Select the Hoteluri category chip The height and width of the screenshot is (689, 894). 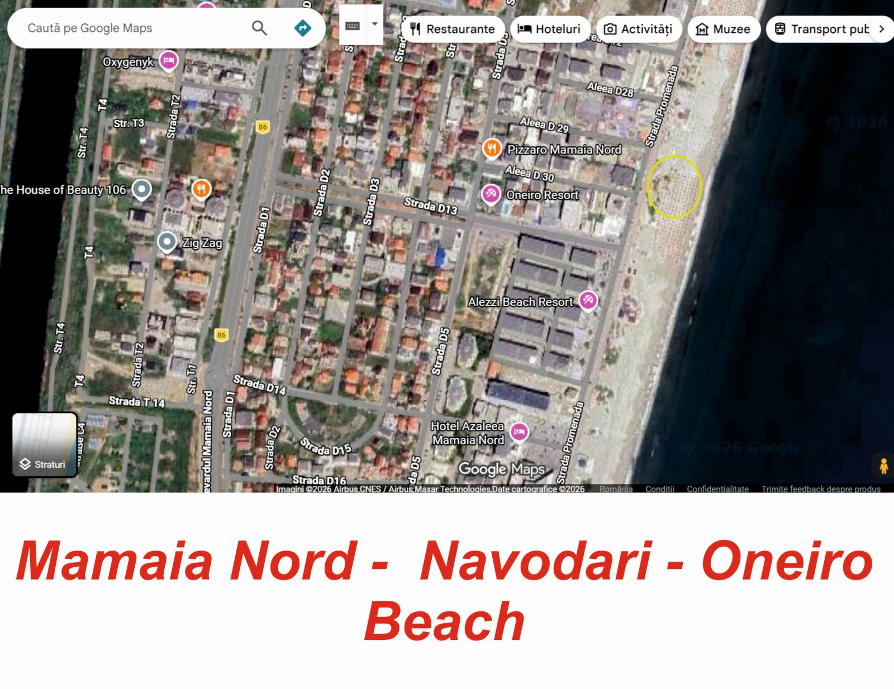pyautogui.click(x=549, y=29)
